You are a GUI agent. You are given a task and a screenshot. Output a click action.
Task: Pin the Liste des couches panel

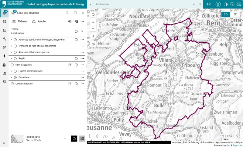[x=67, y=13]
